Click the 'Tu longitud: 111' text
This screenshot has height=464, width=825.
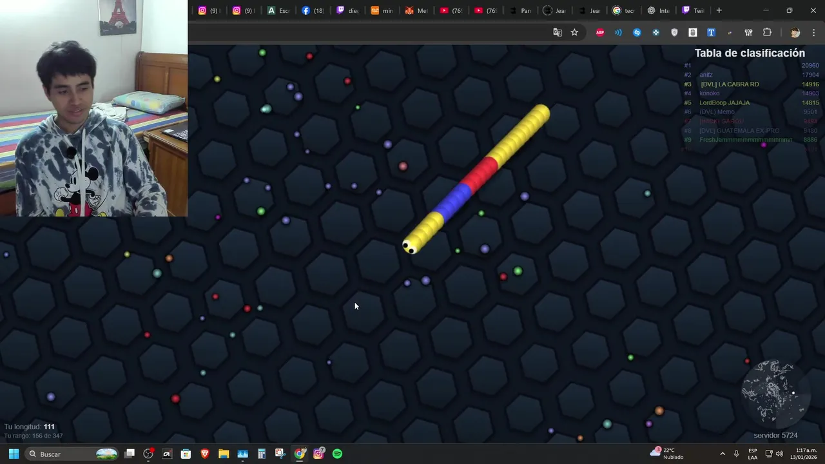[x=30, y=427]
